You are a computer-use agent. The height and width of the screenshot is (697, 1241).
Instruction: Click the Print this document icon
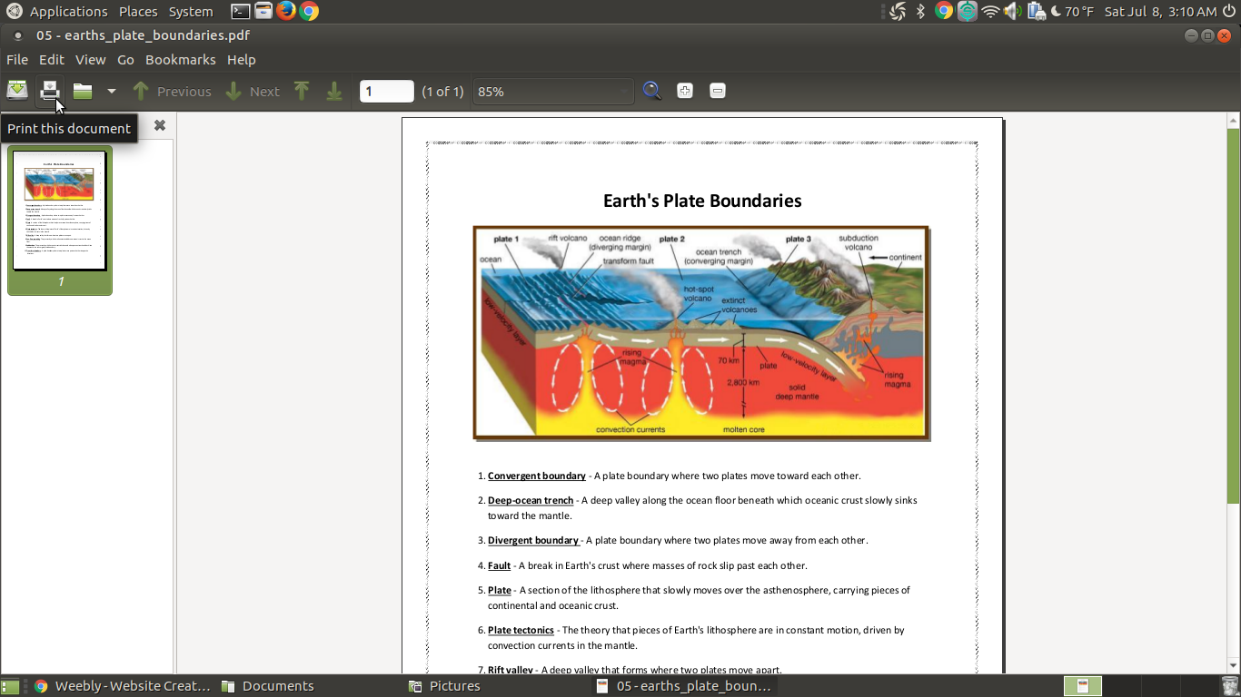pos(50,91)
